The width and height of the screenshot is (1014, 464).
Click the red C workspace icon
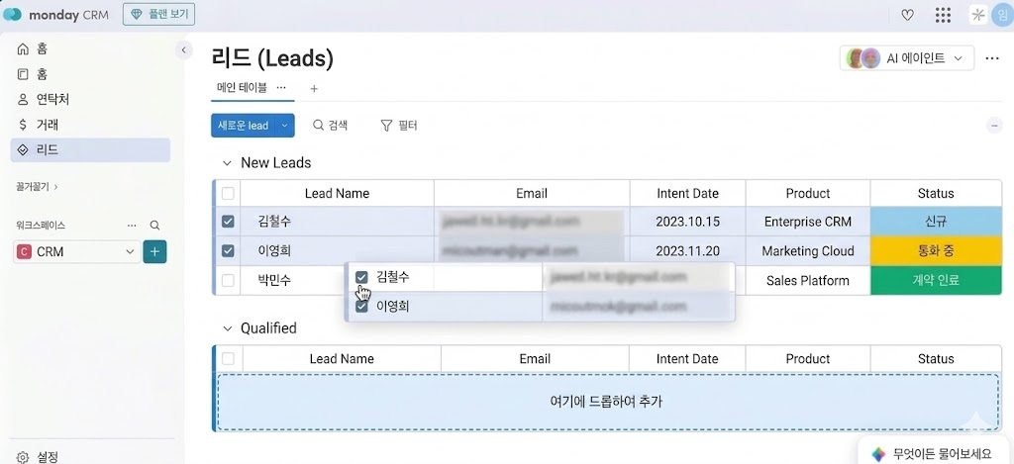pyautogui.click(x=25, y=252)
